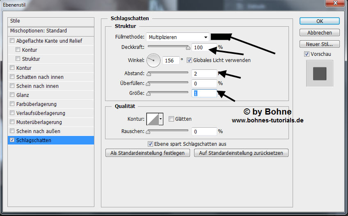The width and height of the screenshot is (348, 216).
Task: Open the Füllmethode Multiplizieren dropdown
Action: pos(179,37)
